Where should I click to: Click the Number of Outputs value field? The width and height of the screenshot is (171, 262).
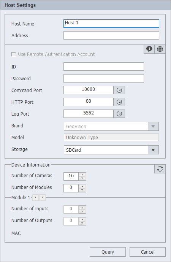71,221
